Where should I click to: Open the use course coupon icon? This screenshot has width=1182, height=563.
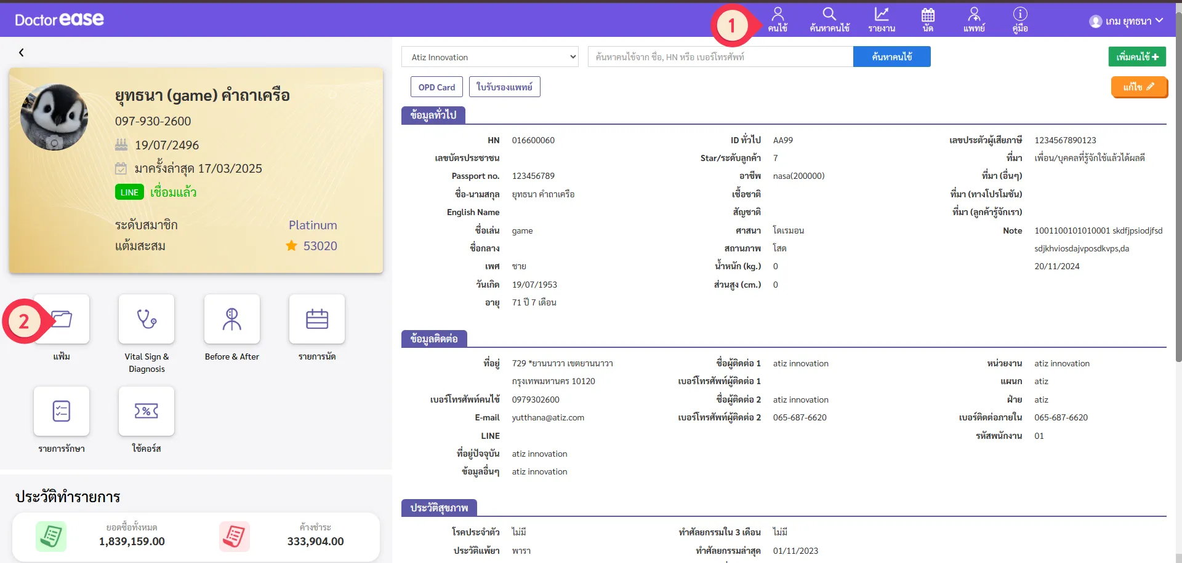coord(147,411)
